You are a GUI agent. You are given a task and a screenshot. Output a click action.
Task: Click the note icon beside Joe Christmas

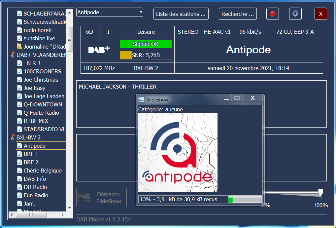tap(19, 80)
